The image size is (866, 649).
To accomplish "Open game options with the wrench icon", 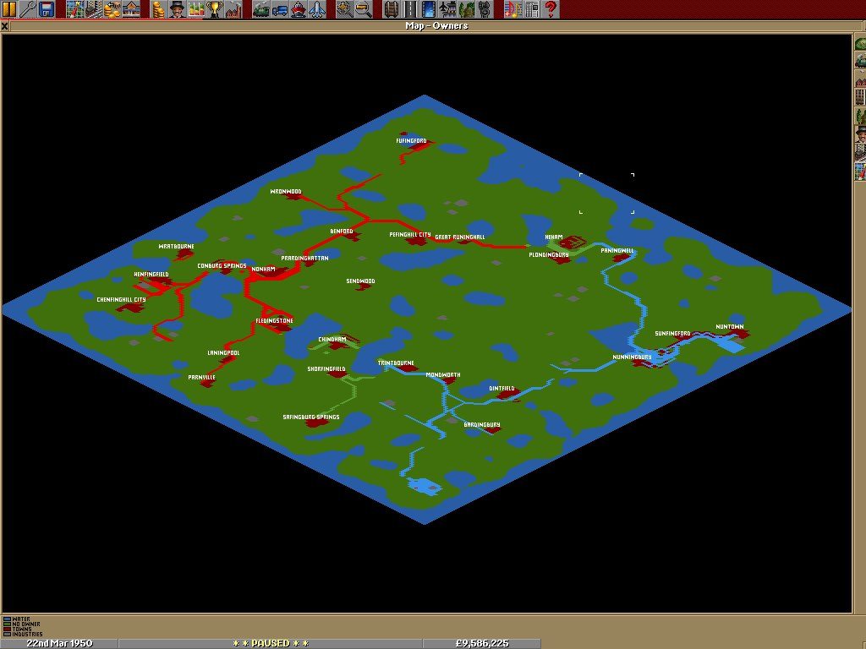I will click(28, 8).
